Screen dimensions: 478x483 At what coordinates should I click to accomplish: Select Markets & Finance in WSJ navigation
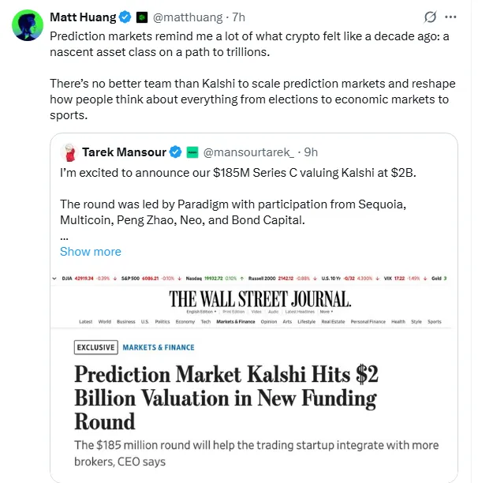[x=235, y=322]
